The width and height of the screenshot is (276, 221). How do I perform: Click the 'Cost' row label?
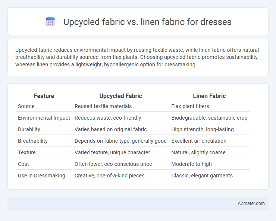[23, 164]
